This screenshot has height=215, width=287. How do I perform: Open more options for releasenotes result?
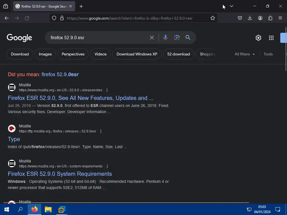pyautogui.click(x=107, y=90)
